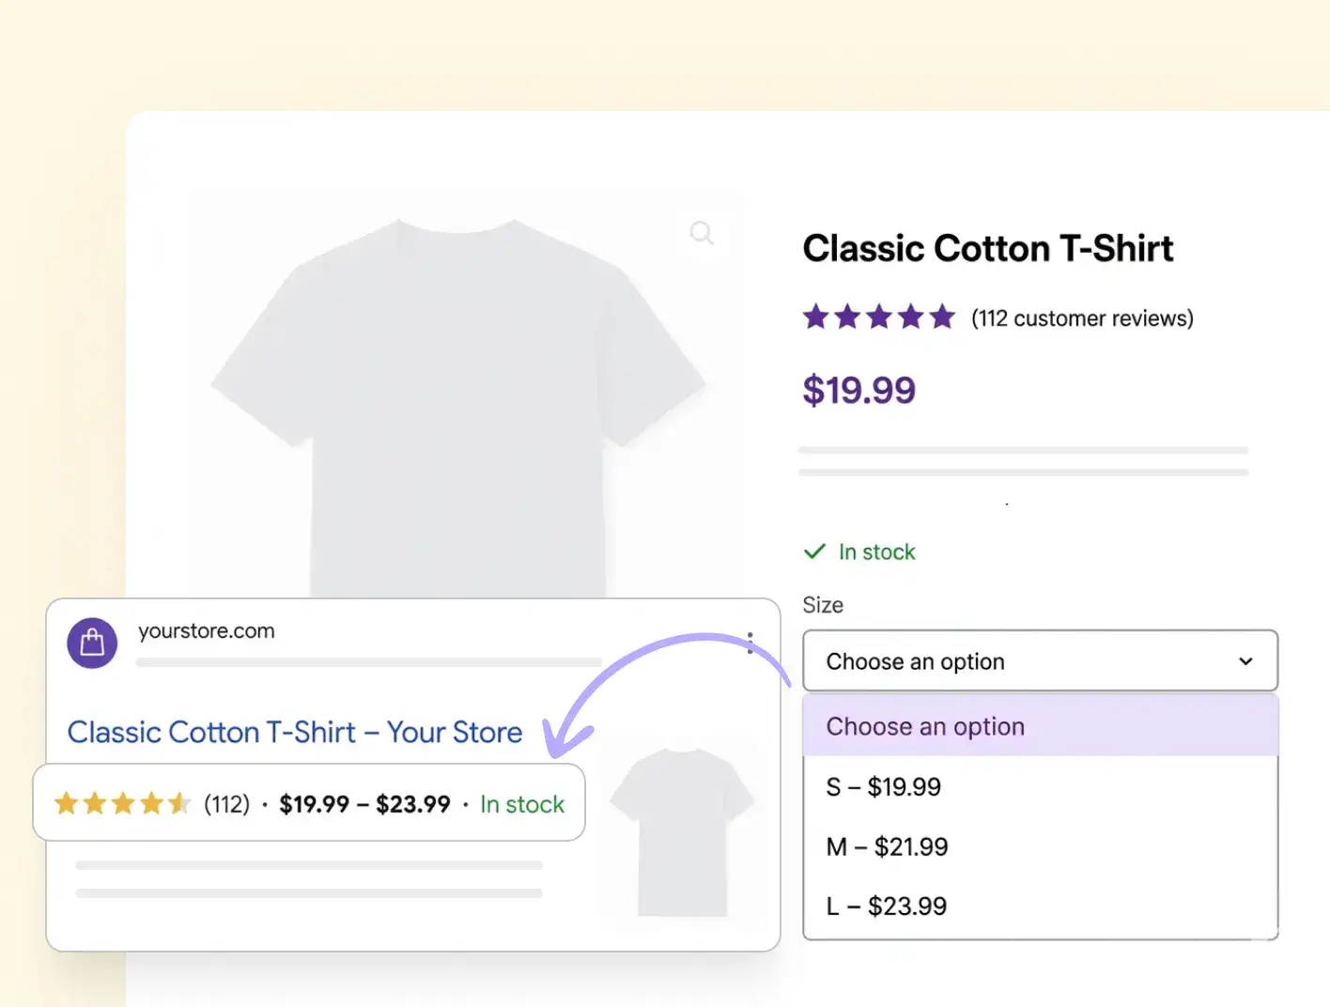This screenshot has height=1007, width=1330.
Task: Click the small T-shirt thumbnail in search result
Action: (682, 831)
